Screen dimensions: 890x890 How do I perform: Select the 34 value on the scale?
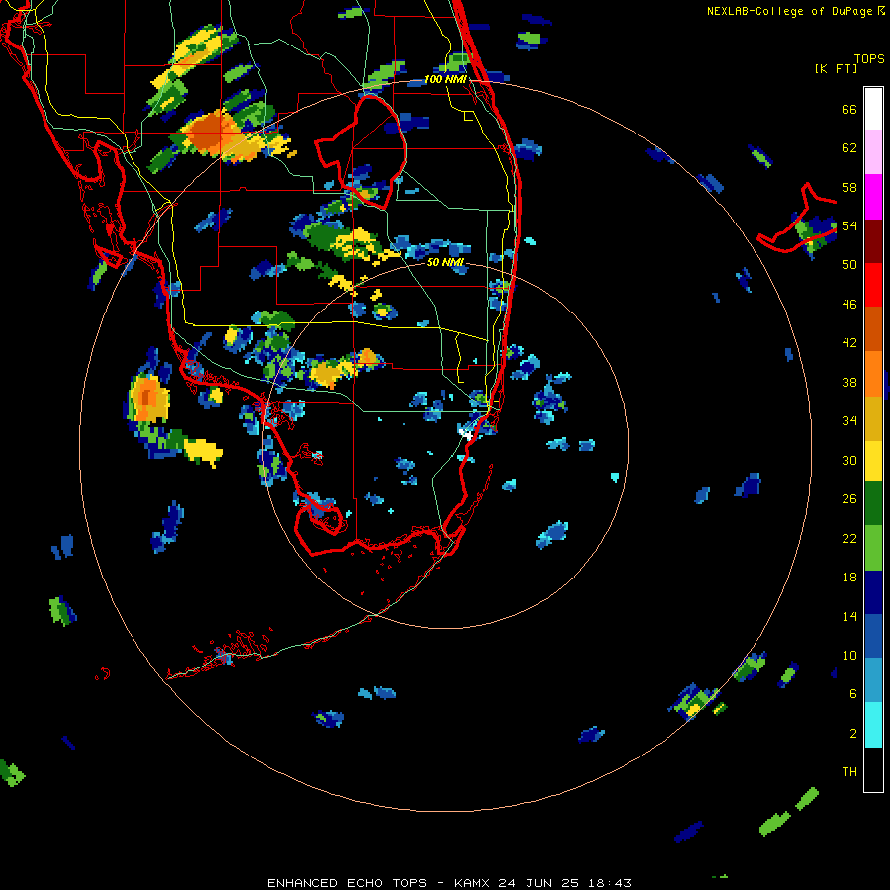coord(849,421)
